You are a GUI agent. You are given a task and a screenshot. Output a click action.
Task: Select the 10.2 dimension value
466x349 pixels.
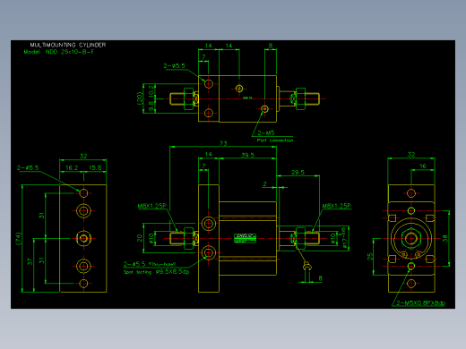tap(151, 90)
